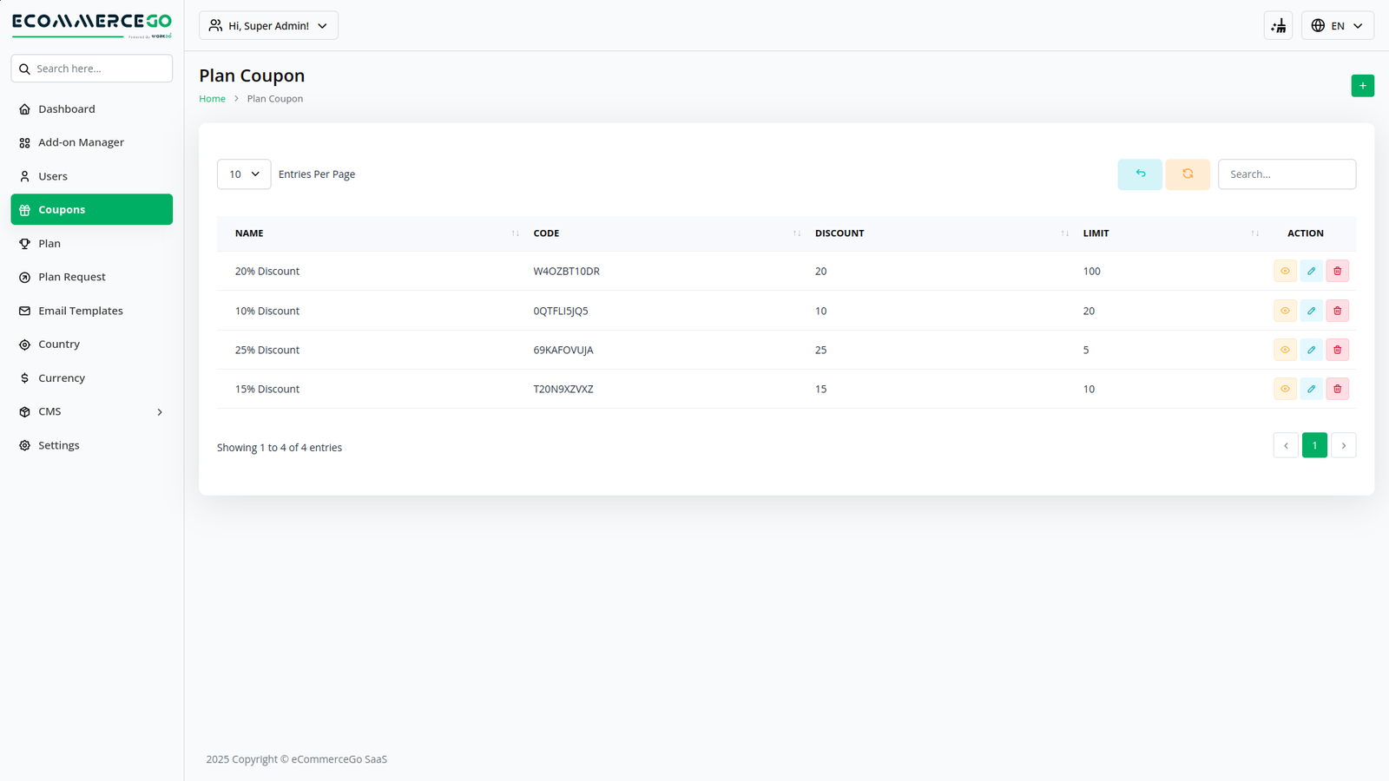The width and height of the screenshot is (1389, 781).
Task: Go to Email Templates in the sidebar
Action: (80, 311)
